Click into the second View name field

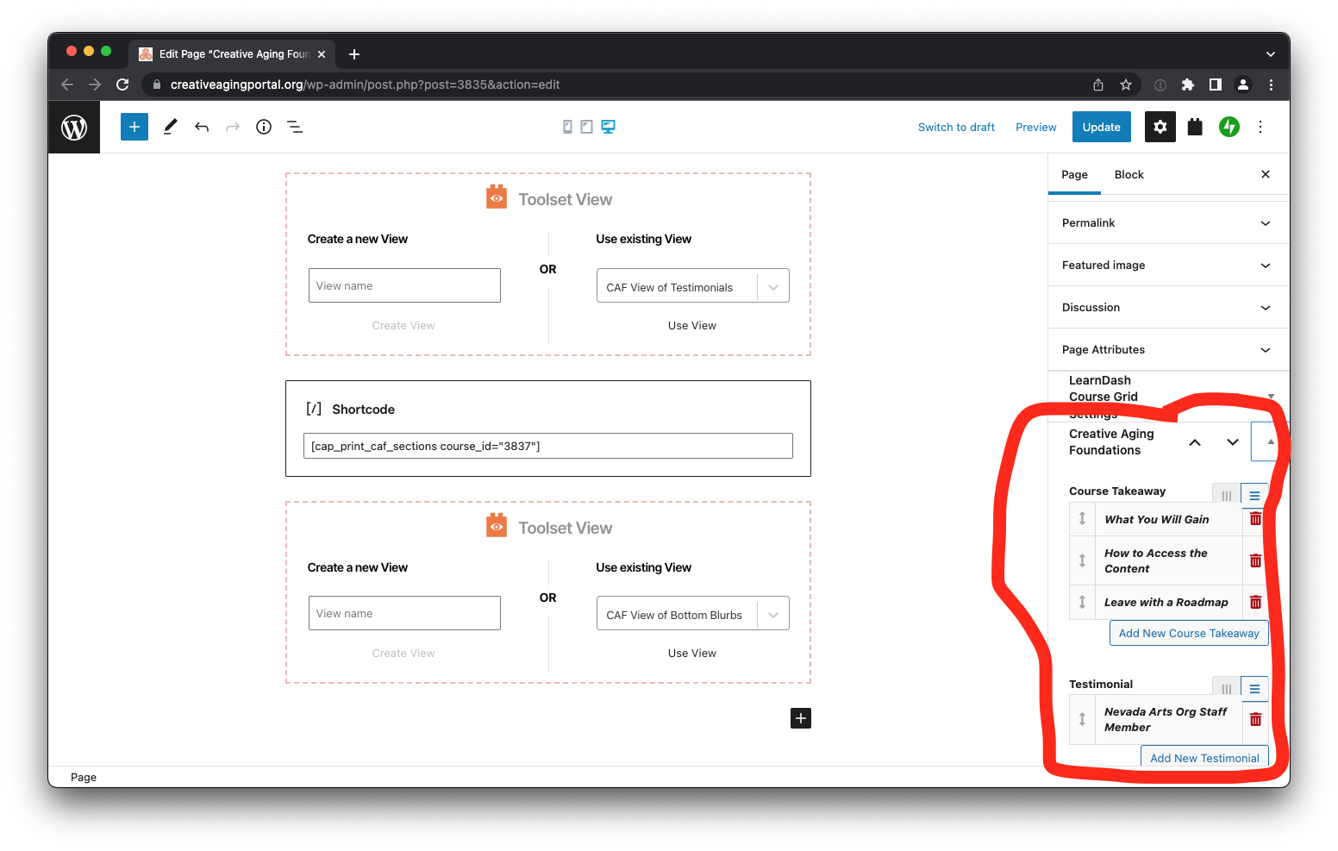[404, 613]
